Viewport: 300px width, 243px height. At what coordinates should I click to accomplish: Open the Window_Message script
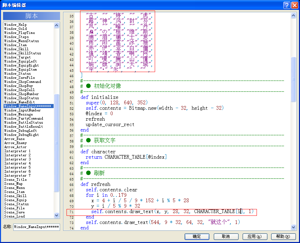pos(19,115)
